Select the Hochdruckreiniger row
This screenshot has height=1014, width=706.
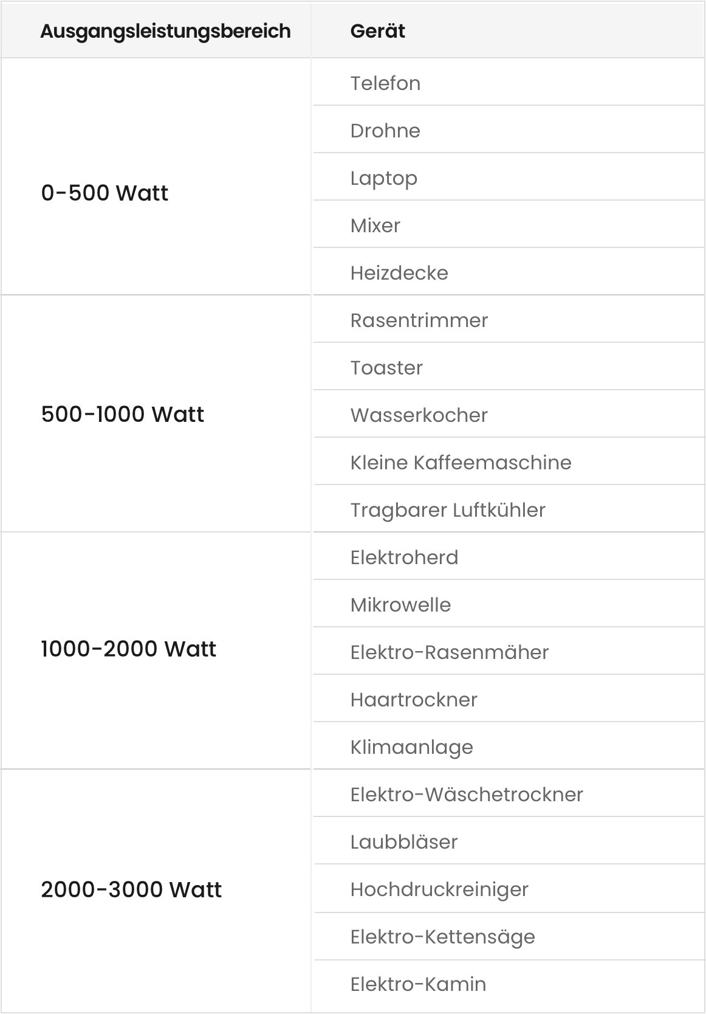(439, 889)
